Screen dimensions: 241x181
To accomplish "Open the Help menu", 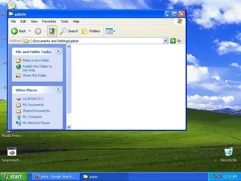I will (76, 21).
